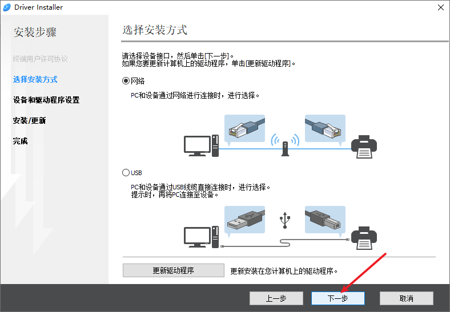Click the USB type-A connector image
Screen dimensions: 450x312
coord(244,220)
